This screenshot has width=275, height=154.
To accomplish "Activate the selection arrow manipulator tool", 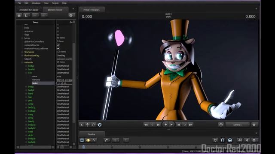I will [x=82, y=125].
